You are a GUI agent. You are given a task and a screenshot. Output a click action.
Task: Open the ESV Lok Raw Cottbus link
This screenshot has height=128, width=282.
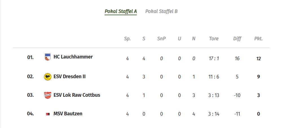coord(77,95)
